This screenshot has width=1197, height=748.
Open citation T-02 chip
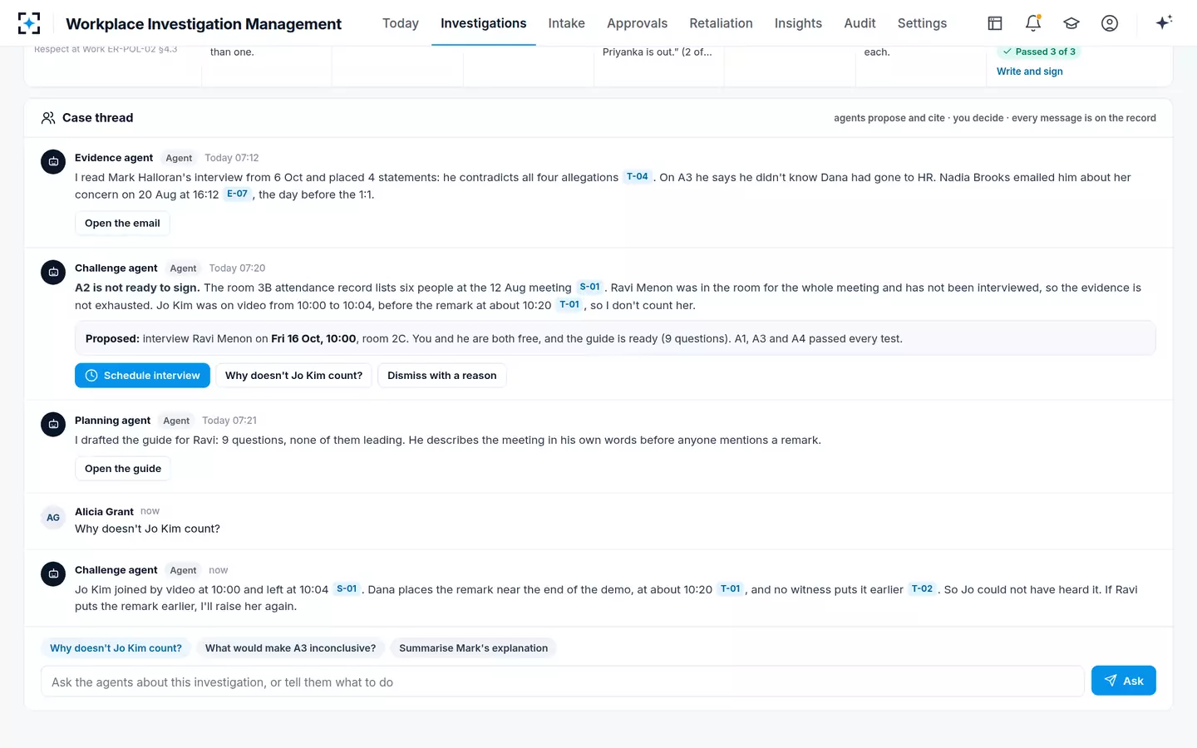click(x=922, y=588)
